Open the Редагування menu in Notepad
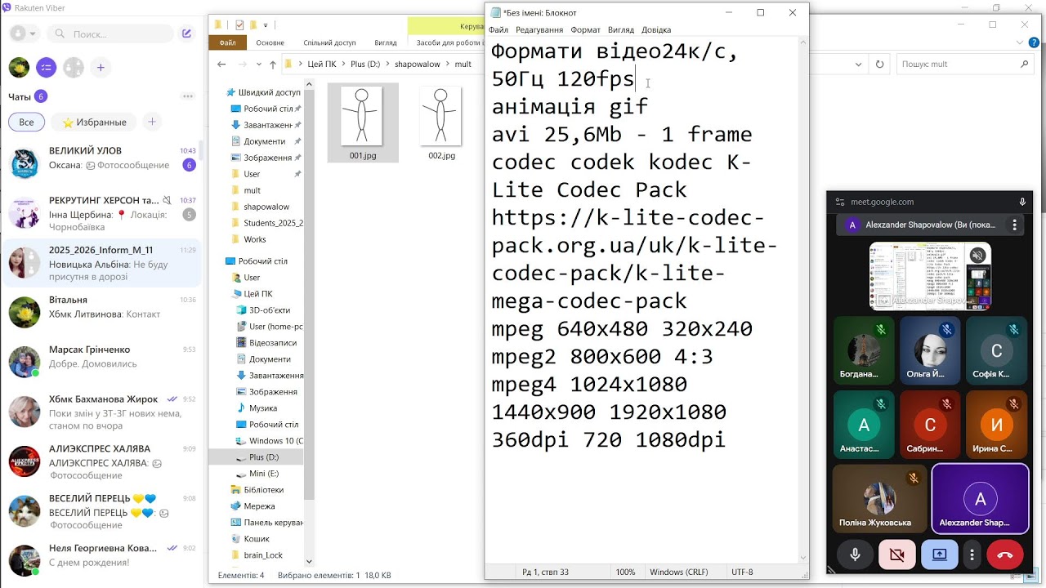This screenshot has width=1046, height=588. (x=539, y=30)
